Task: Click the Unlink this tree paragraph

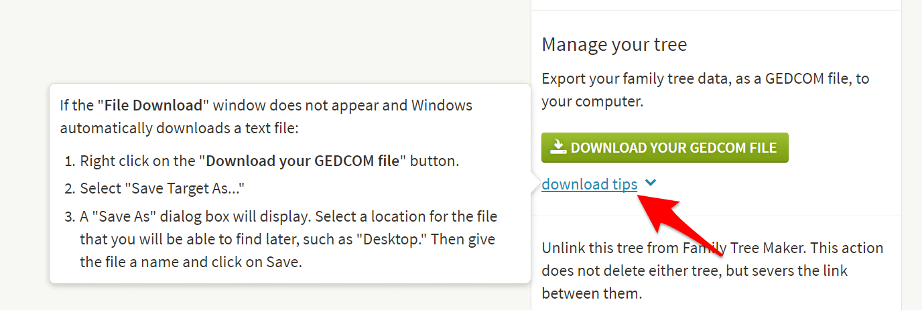Action: (x=712, y=270)
